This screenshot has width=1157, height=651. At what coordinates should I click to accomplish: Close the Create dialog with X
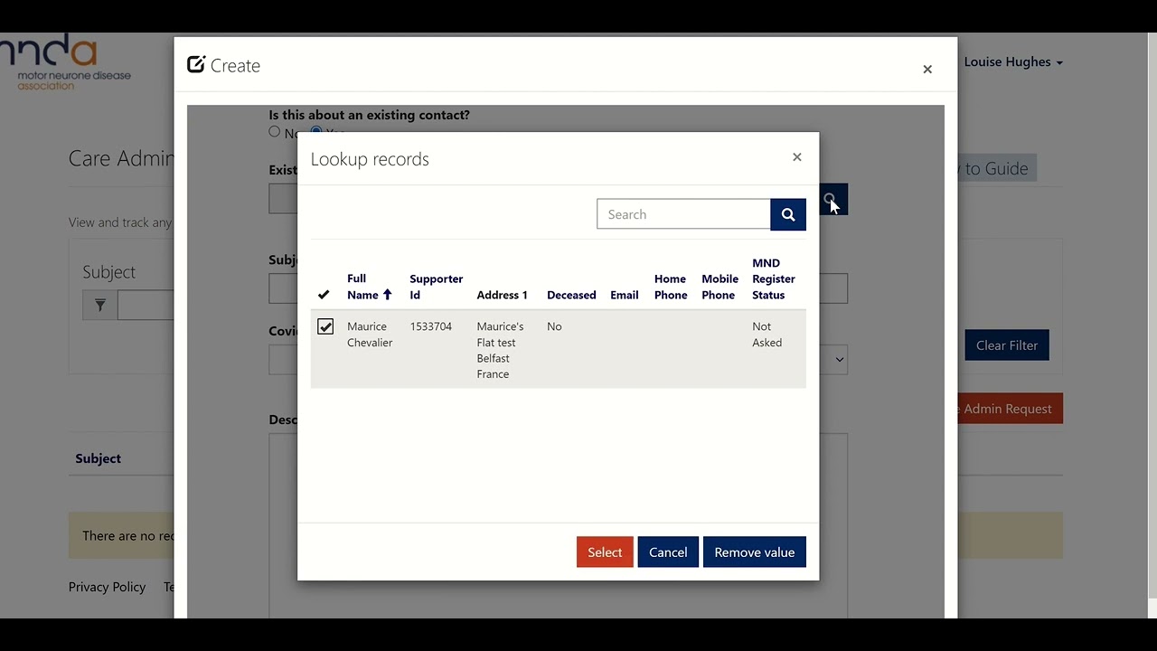[927, 69]
